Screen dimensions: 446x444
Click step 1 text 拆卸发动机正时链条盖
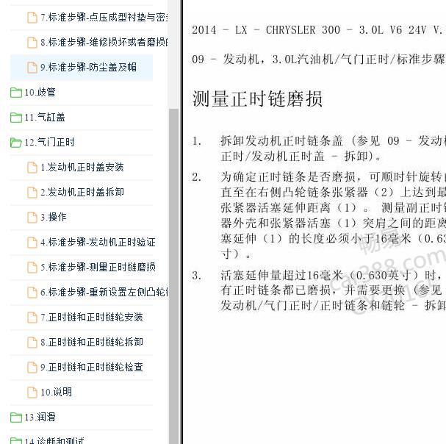point(333,148)
